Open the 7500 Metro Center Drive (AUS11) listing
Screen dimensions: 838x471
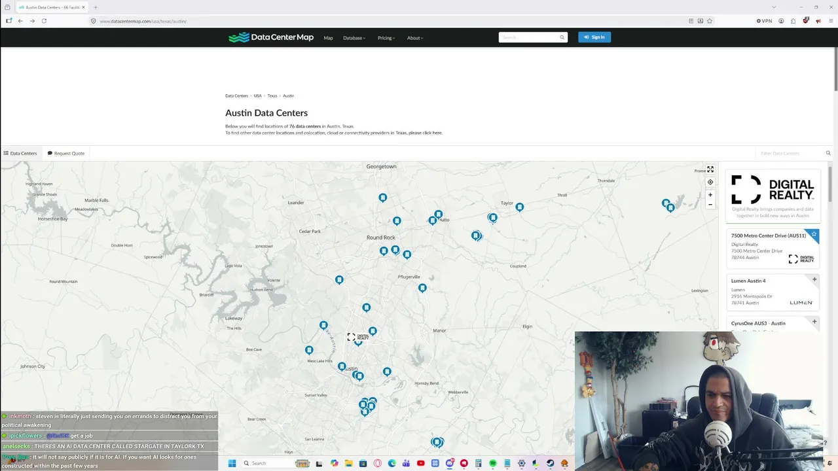pyautogui.click(x=769, y=235)
